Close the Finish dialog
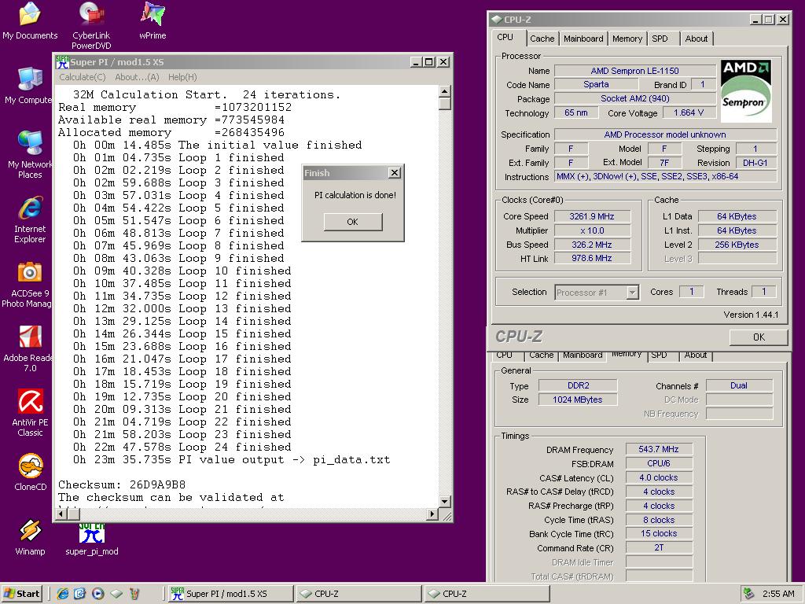 [395, 172]
